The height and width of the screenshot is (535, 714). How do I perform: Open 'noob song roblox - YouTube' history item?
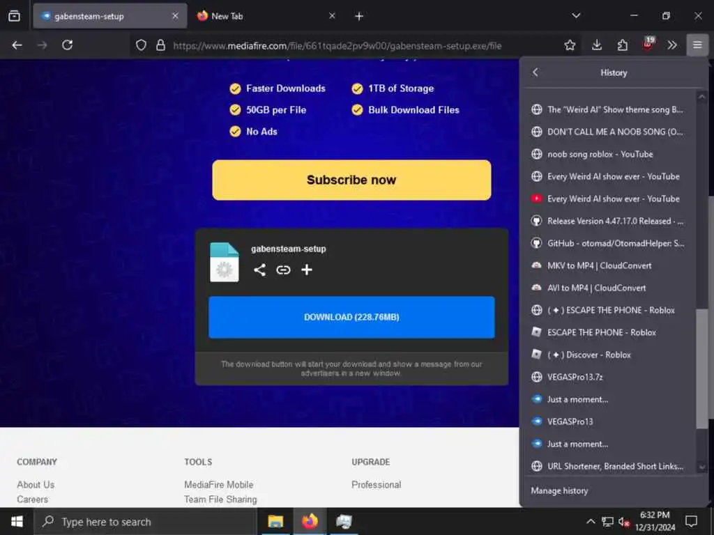click(x=610, y=154)
